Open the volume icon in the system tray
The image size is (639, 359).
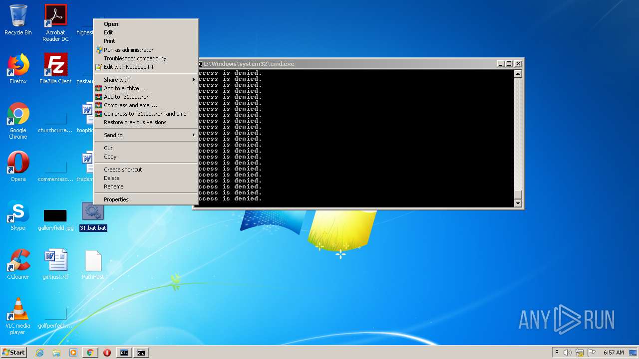568,353
